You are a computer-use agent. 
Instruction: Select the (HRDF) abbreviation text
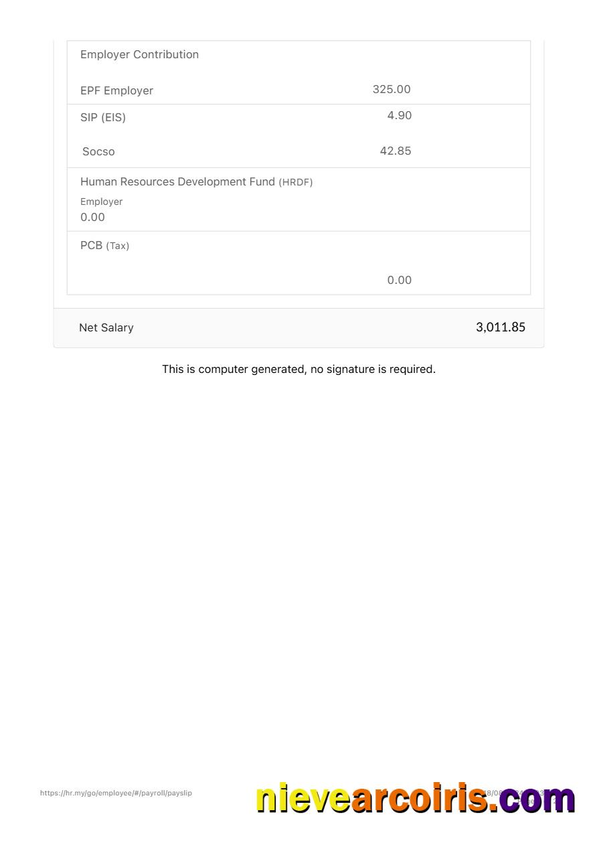point(296,183)
